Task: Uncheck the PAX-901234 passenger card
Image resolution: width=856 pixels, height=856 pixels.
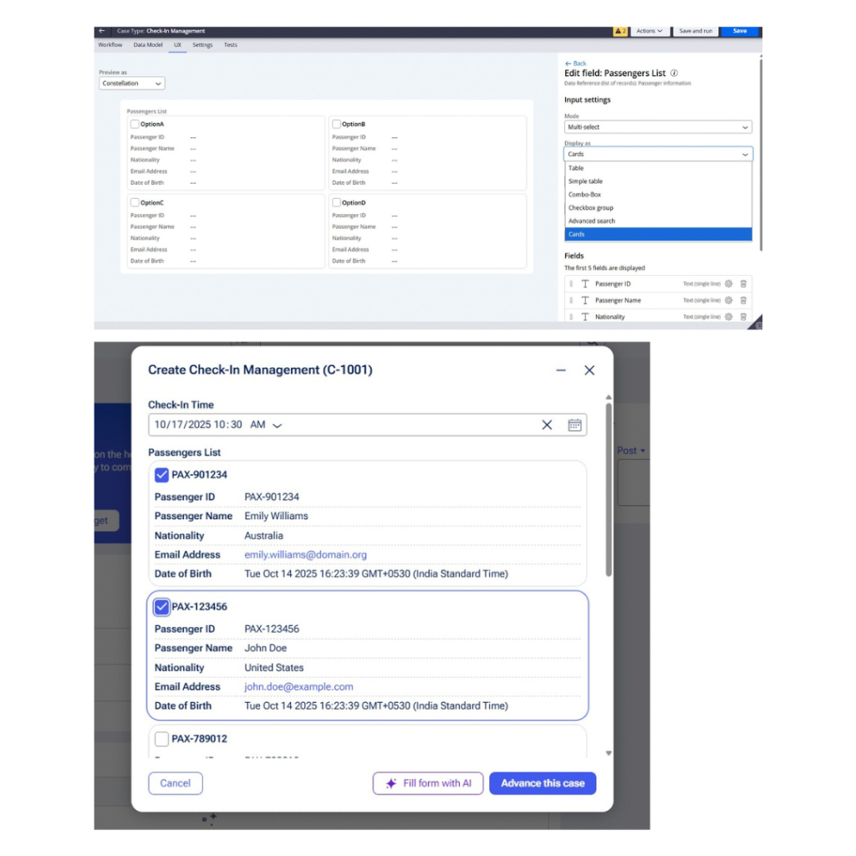Action: click(162, 475)
